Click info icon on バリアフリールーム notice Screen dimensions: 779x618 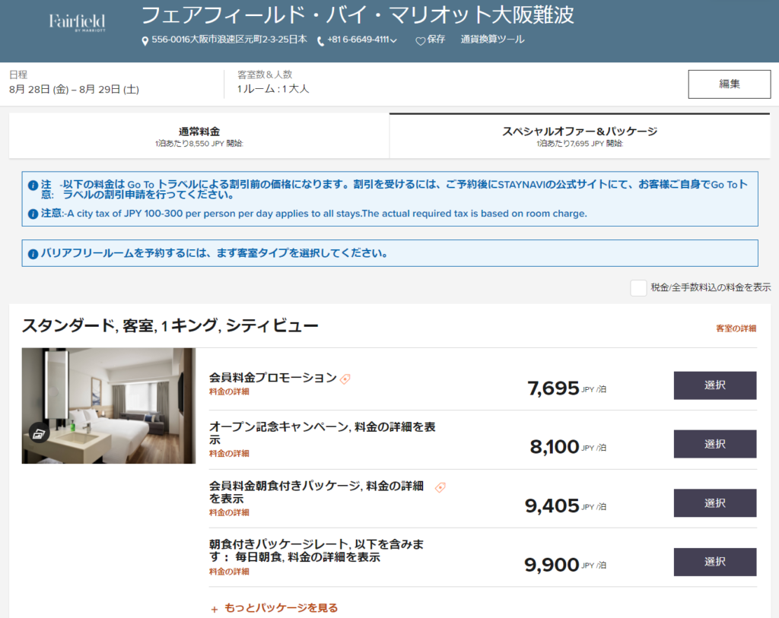click(x=33, y=254)
